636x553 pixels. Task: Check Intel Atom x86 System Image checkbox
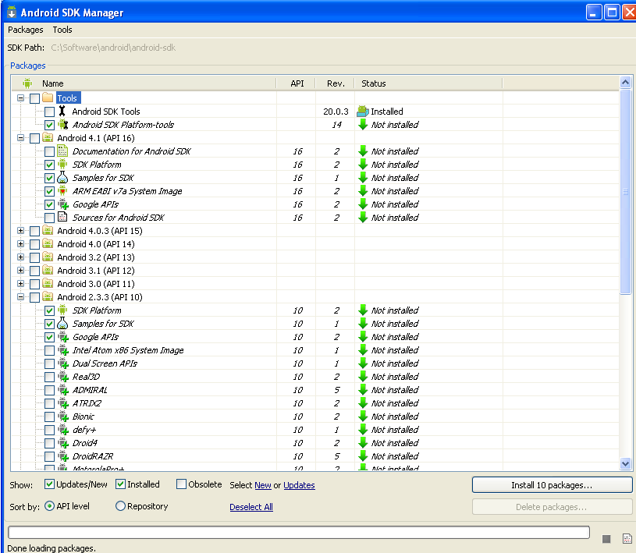coord(49,350)
